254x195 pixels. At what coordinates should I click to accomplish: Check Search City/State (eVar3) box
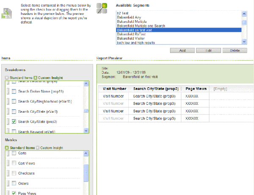[x=14, y=111]
